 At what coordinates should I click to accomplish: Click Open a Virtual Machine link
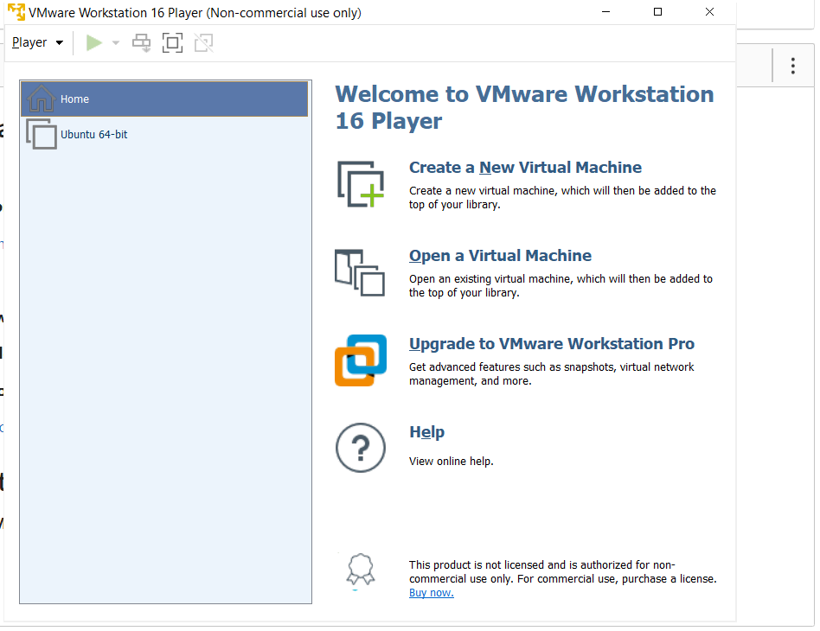(500, 256)
